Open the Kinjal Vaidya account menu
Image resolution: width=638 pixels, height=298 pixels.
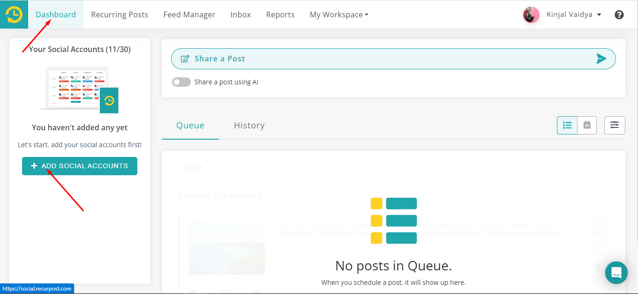574,15
